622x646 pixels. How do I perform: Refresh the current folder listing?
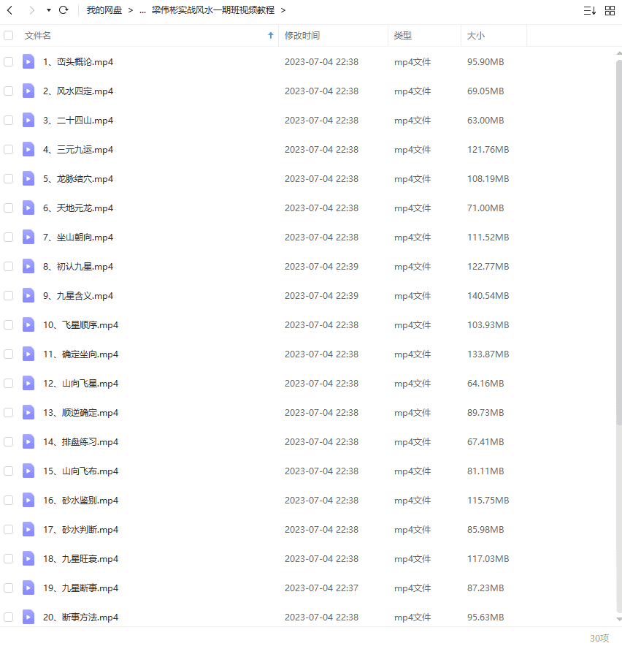pos(64,10)
